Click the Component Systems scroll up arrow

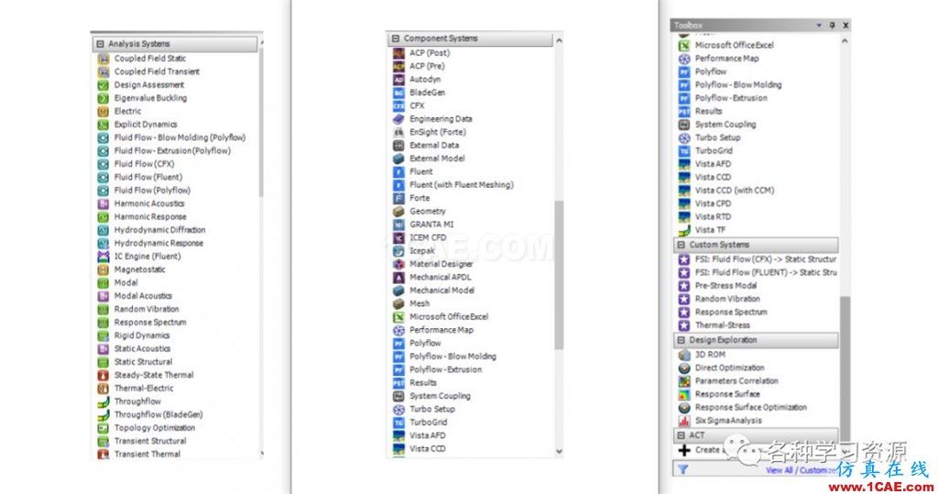pyautogui.click(x=560, y=40)
